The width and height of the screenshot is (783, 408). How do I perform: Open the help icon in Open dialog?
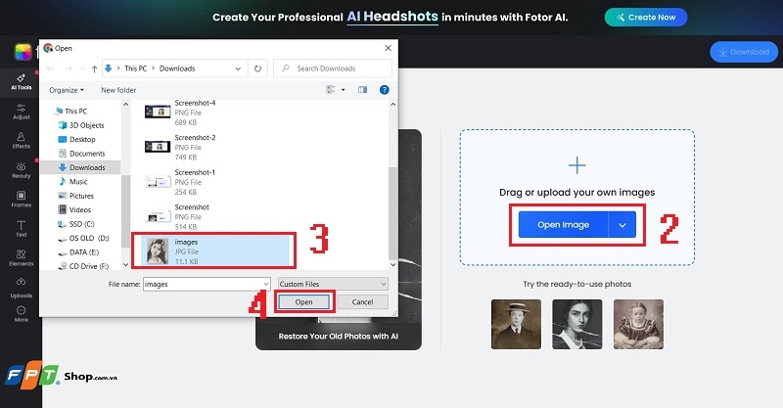[384, 90]
